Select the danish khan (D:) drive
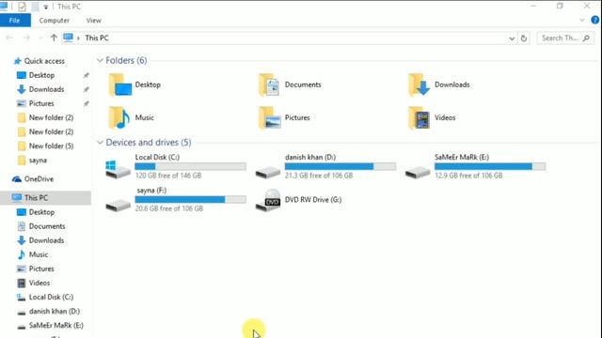Screen dimensions: 602x338 (325, 166)
